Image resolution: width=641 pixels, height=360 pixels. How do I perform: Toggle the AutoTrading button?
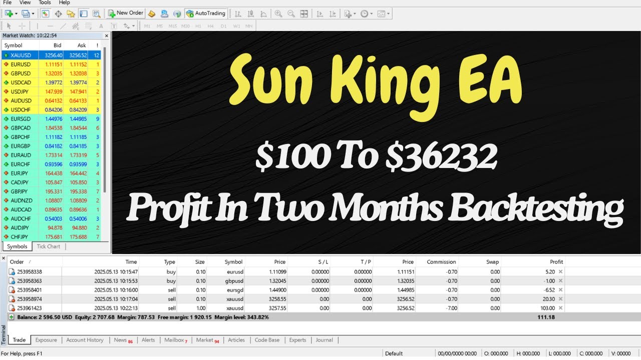(x=206, y=13)
